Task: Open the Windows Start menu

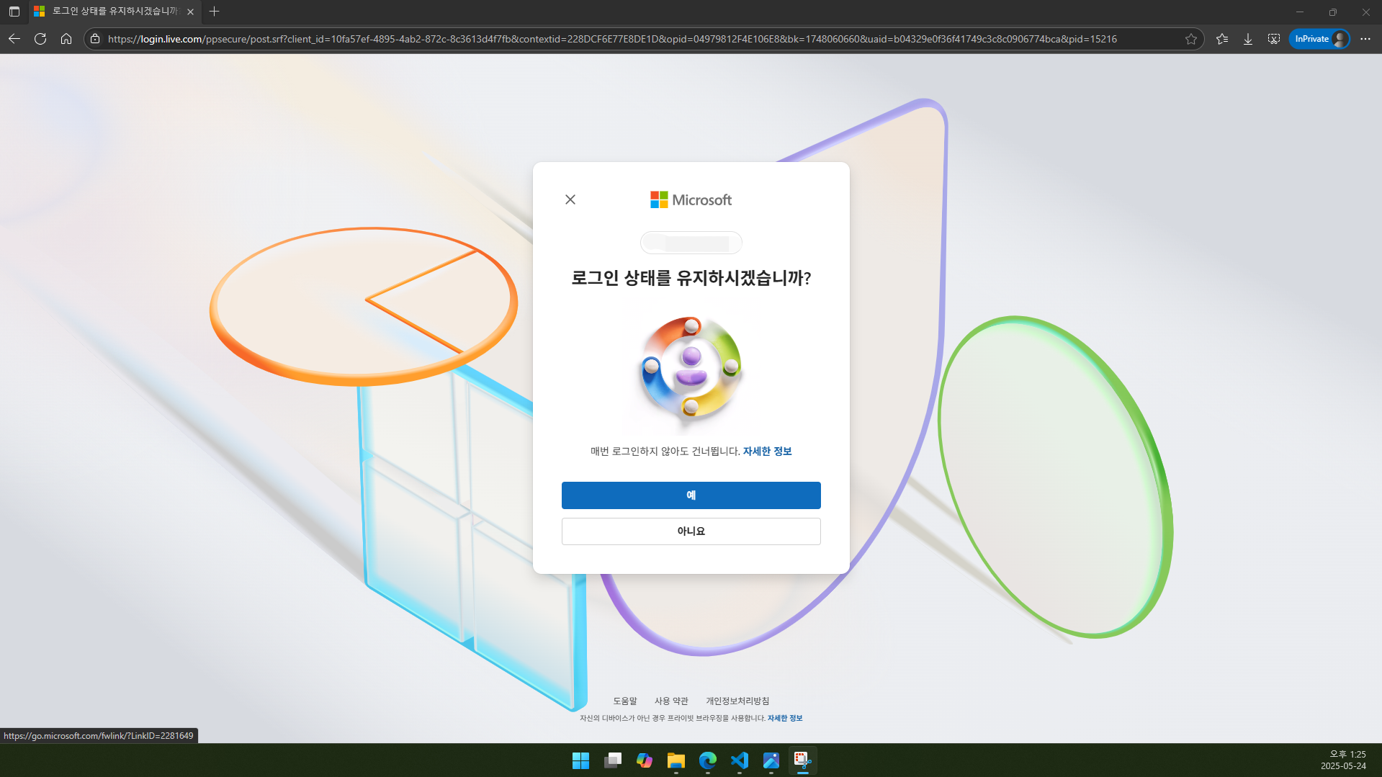Action: (x=580, y=760)
